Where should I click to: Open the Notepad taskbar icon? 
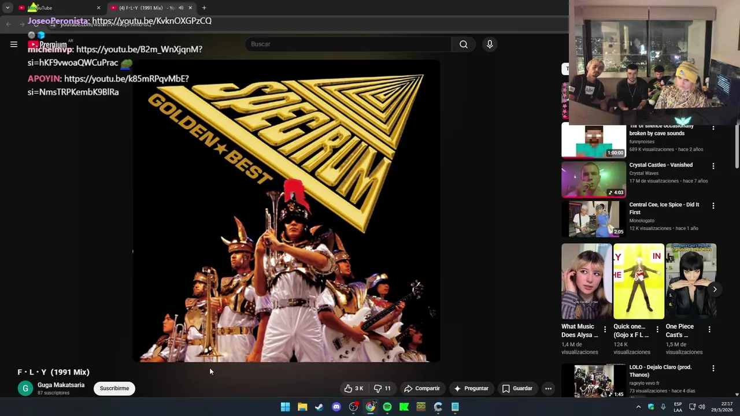click(x=455, y=407)
